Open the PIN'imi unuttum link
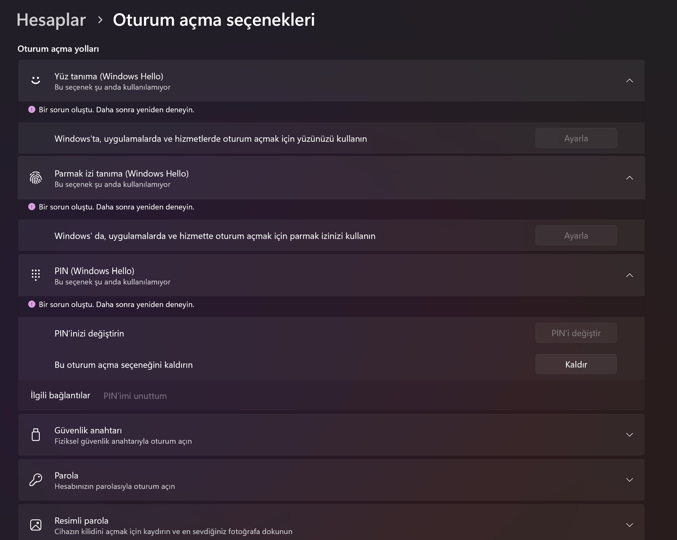This screenshot has height=540, width=677. 135,396
